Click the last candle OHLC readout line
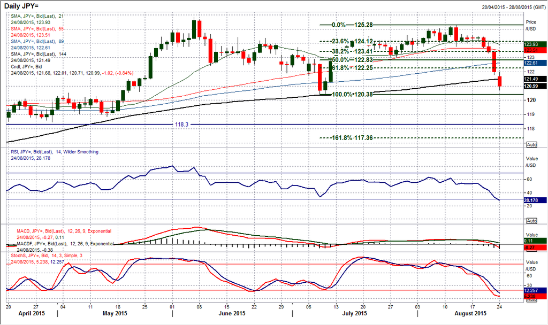This screenshot has height=325, width=548. pos(72,73)
